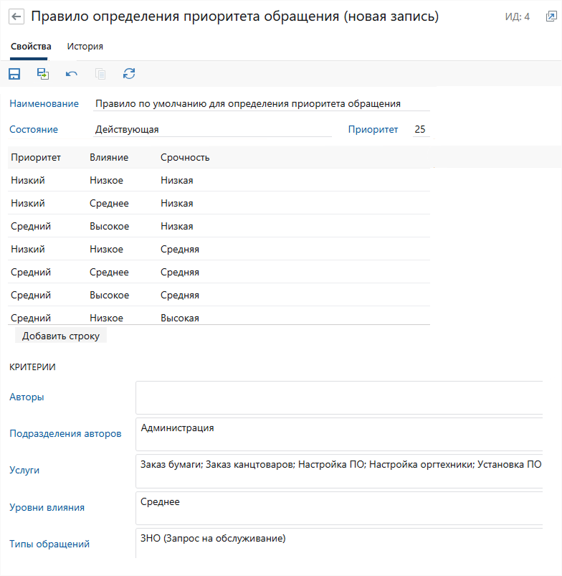The width and height of the screenshot is (562, 576).
Task: Edit the Приоритет value 25
Action: point(419,130)
